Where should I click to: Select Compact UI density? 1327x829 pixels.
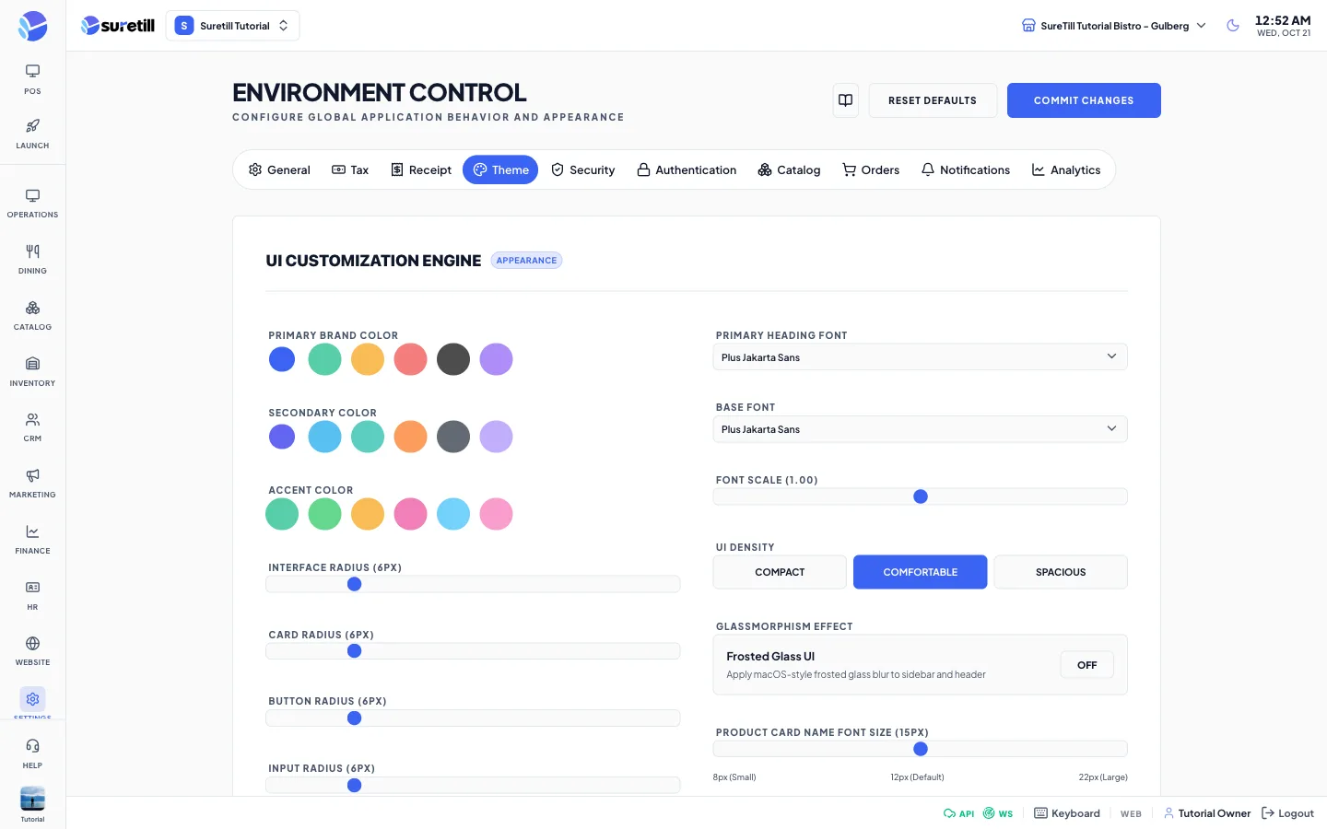[780, 572]
